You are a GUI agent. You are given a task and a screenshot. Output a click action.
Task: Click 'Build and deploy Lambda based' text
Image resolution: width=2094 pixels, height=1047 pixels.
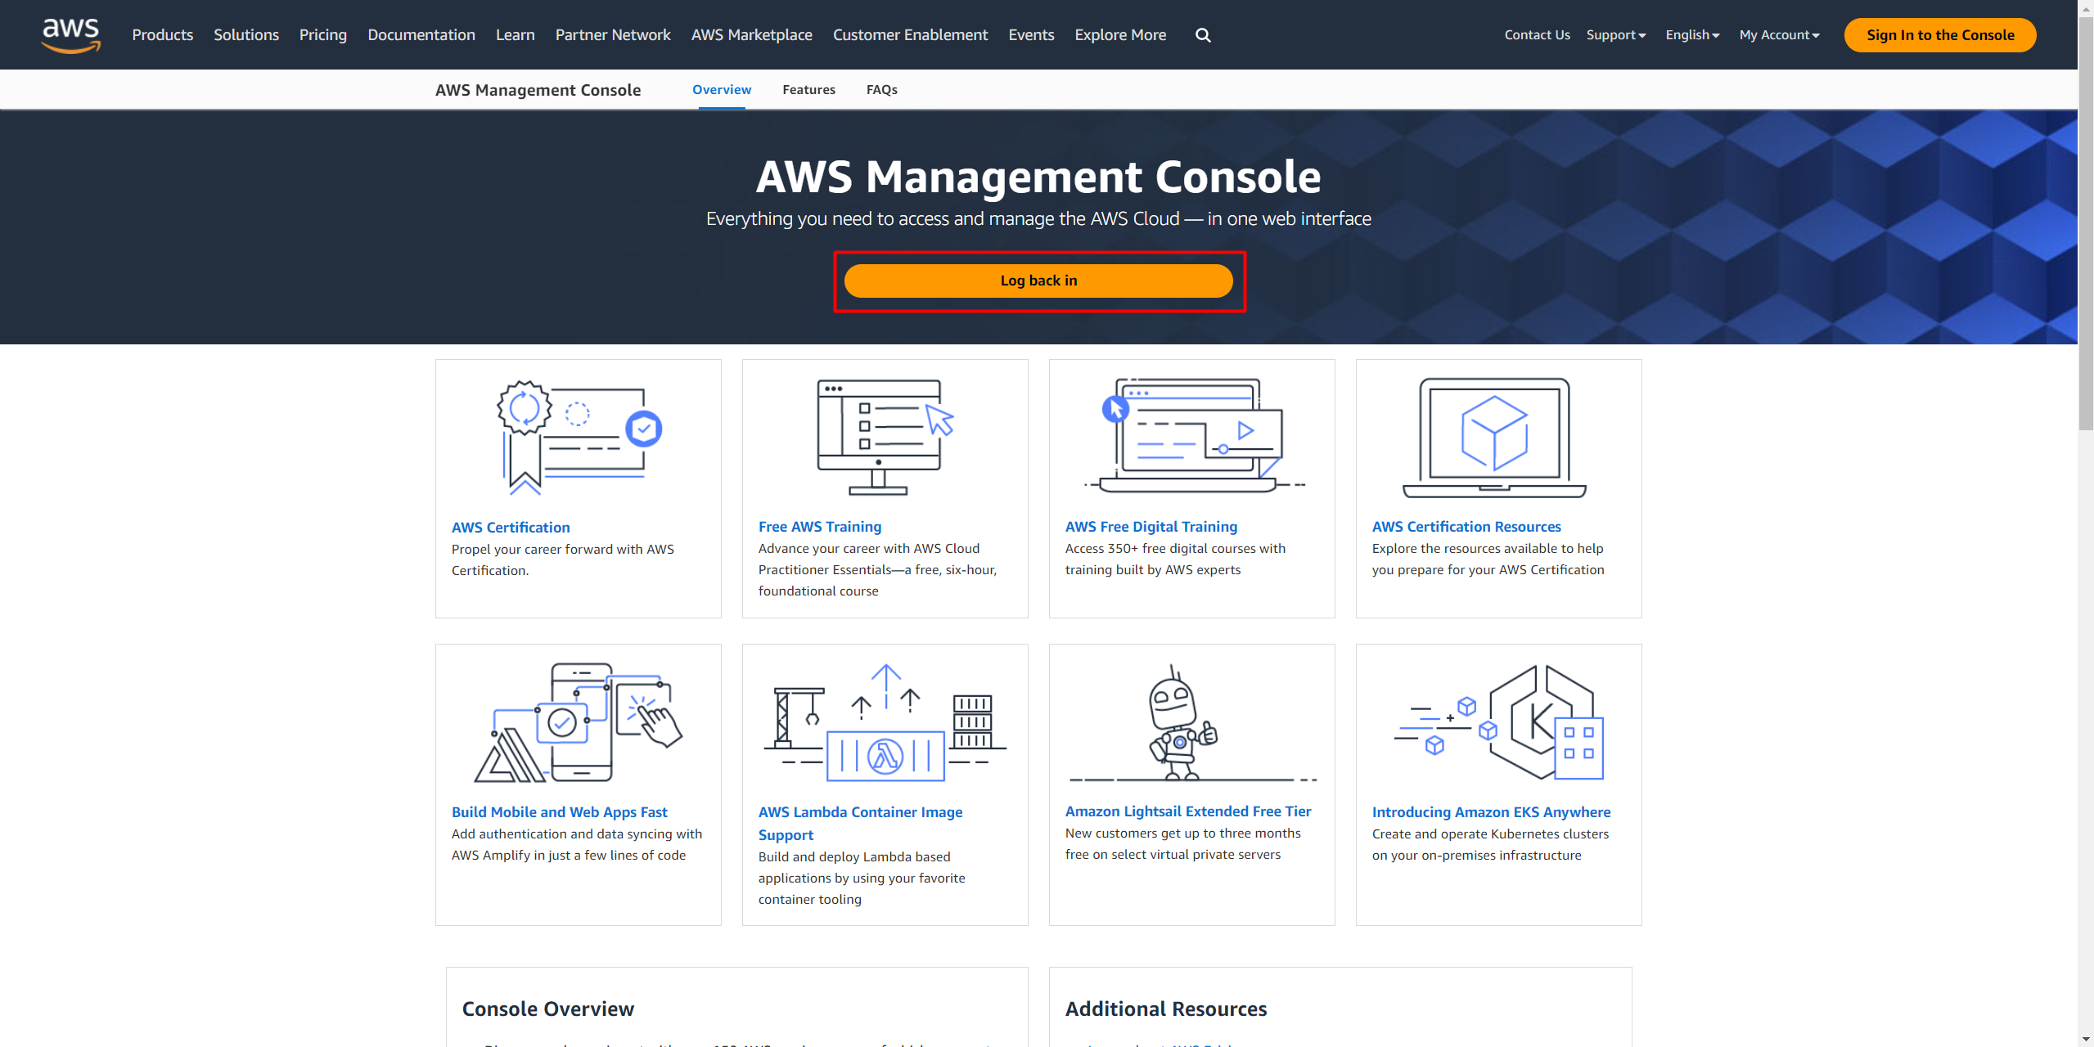pyautogui.click(x=862, y=878)
